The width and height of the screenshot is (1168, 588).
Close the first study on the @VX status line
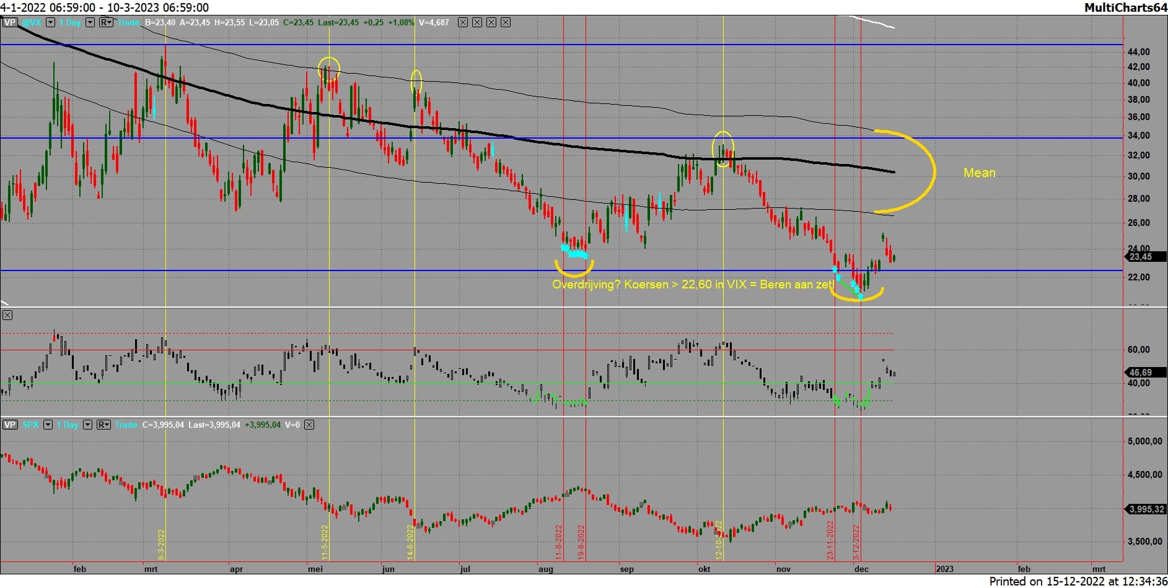click(x=463, y=22)
